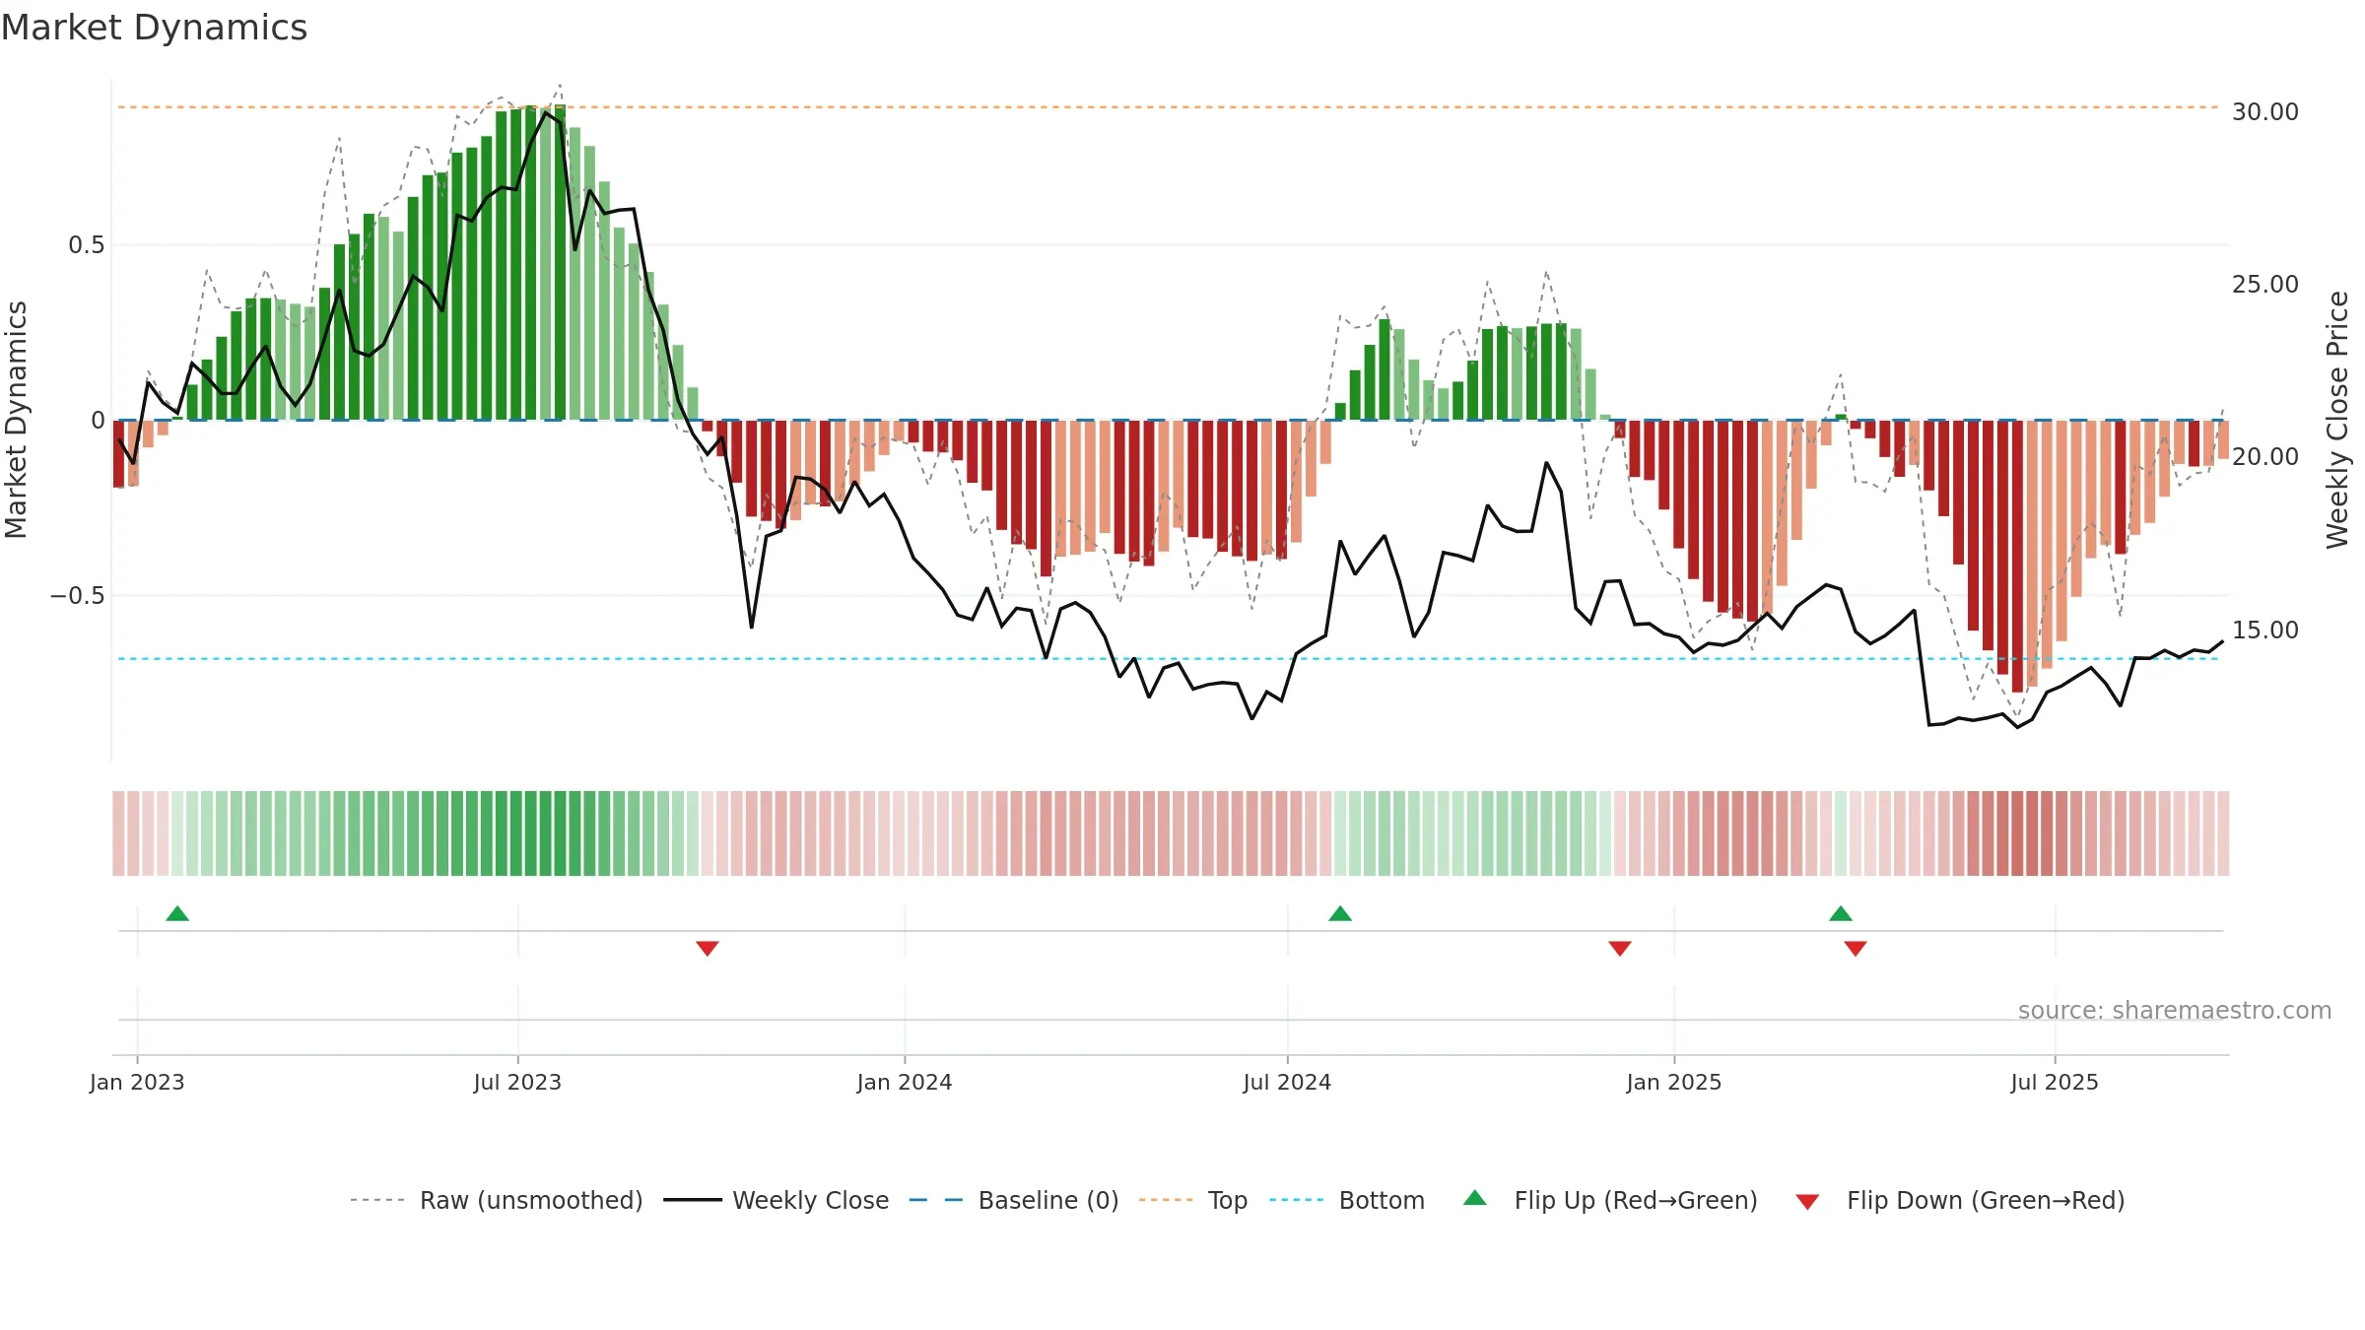Click the Jan 2024 axis label
2365x1330 pixels.
[x=905, y=1082]
